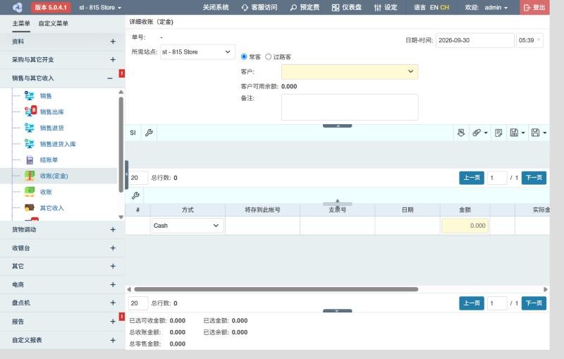The width and height of the screenshot is (564, 359).
Task: Switch language to EN
Action: click(434, 8)
